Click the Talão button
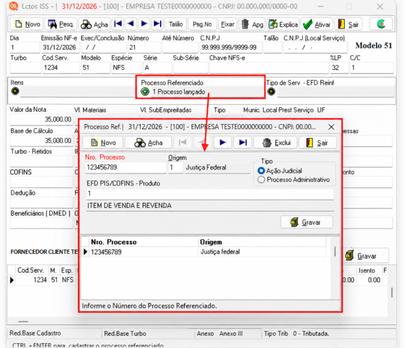Viewport: 405px width, 348px height. (x=175, y=24)
